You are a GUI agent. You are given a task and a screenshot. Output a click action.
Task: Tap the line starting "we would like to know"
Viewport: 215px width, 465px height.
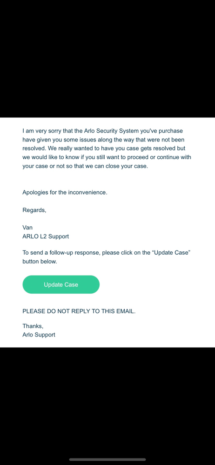coord(107,157)
